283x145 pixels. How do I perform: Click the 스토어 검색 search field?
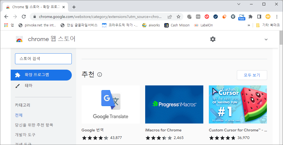pyautogui.click(x=43, y=59)
